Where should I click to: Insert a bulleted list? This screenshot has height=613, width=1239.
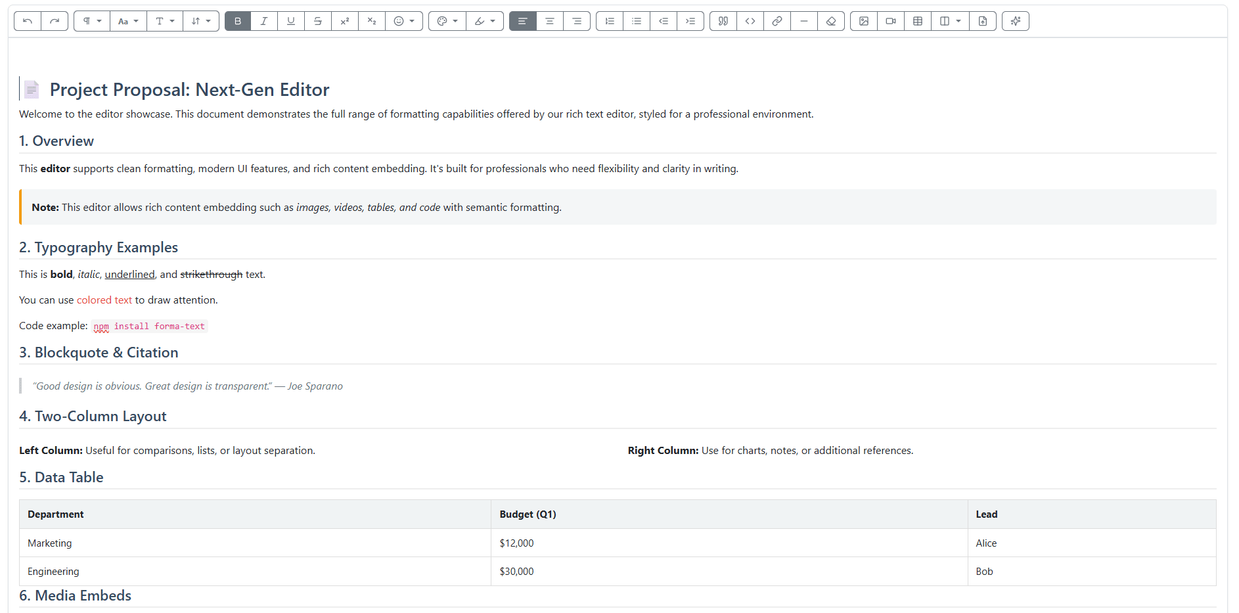[x=637, y=21]
